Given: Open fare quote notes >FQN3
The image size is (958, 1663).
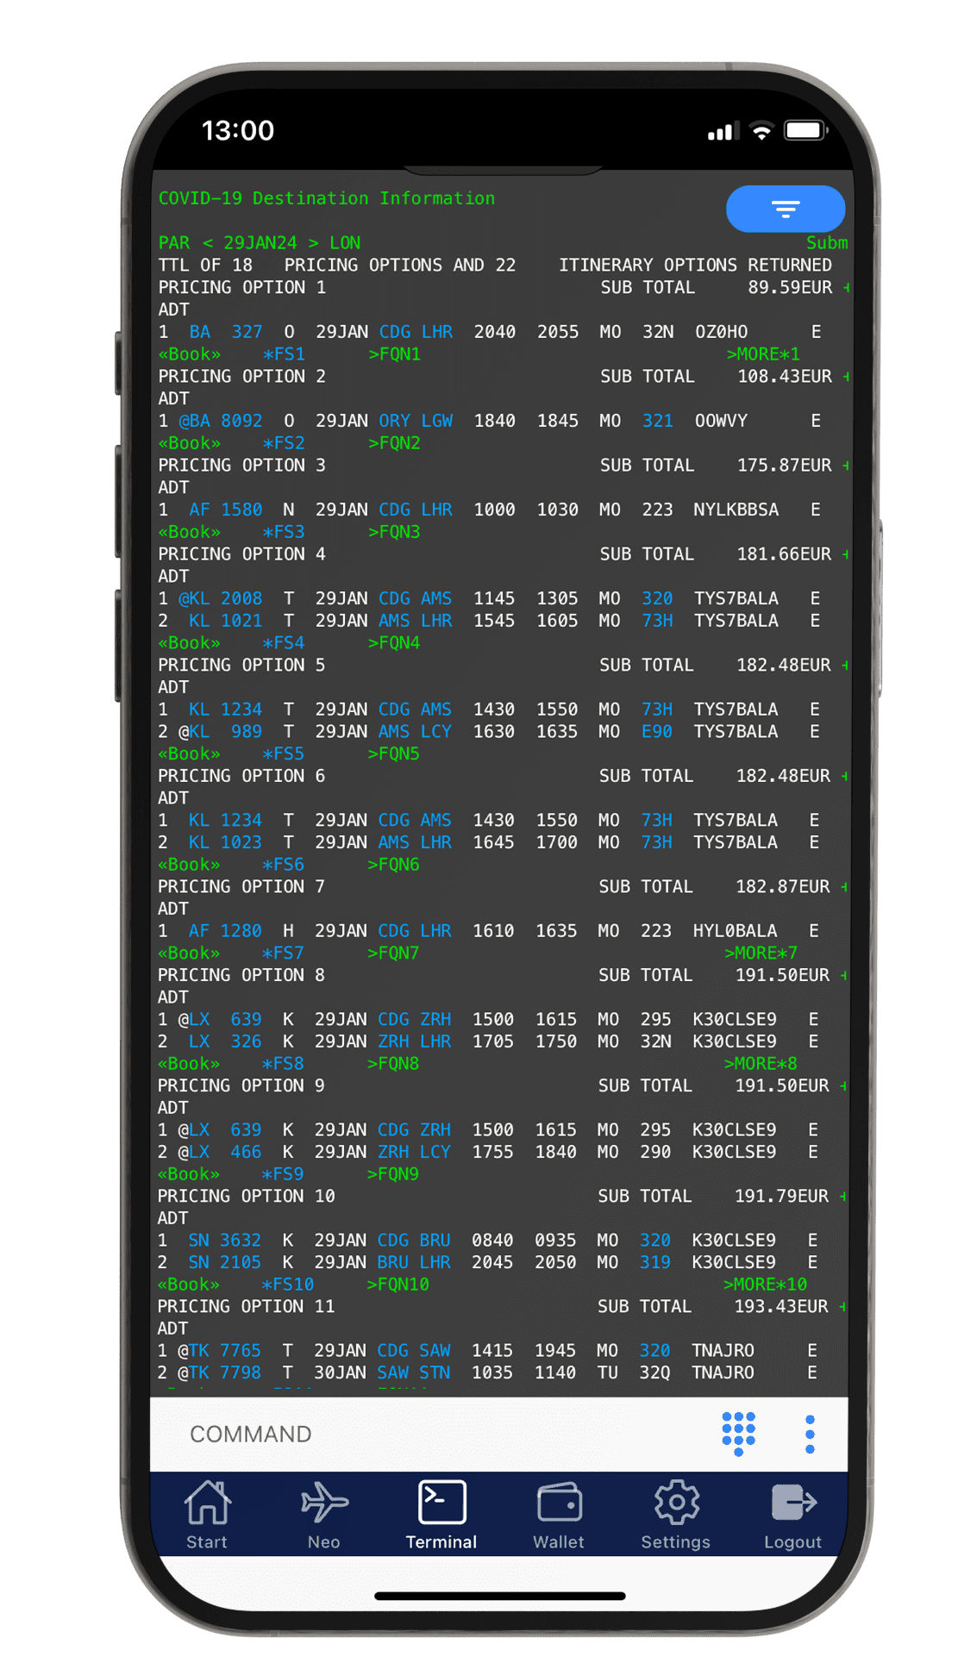Looking at the screenshot, I should [x=394, y=532].
